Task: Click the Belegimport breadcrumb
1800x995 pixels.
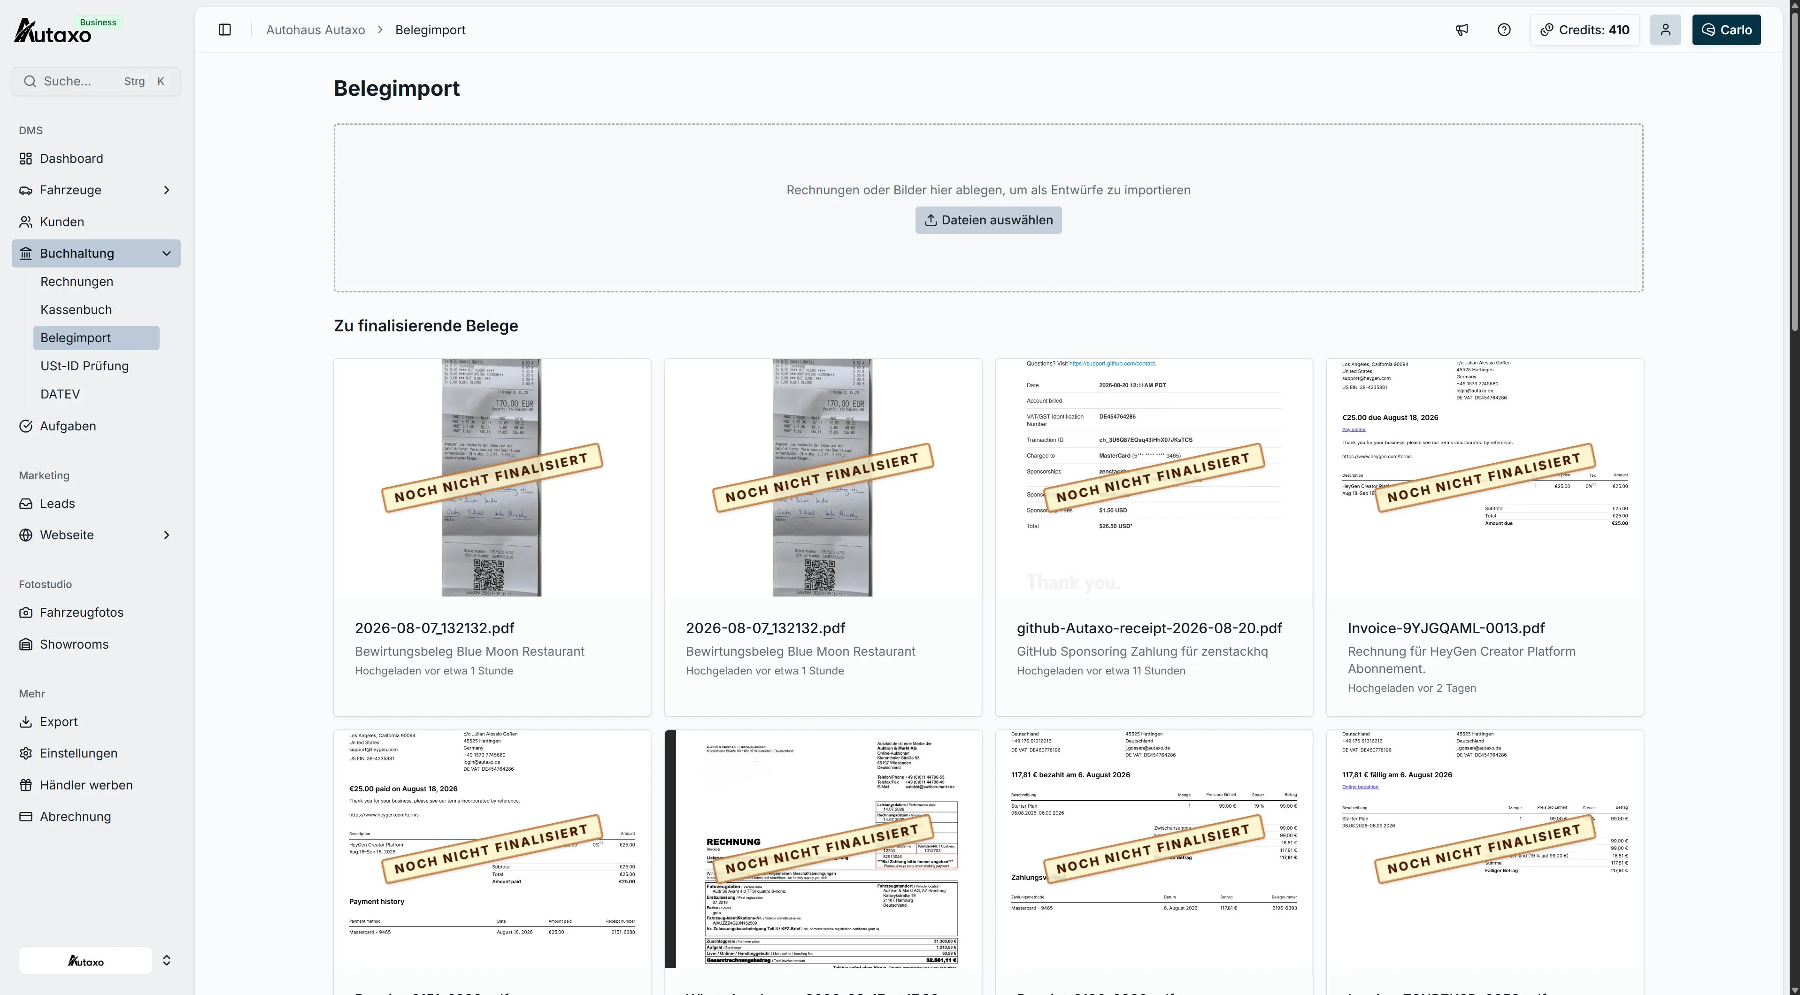Action: [431, 30]
